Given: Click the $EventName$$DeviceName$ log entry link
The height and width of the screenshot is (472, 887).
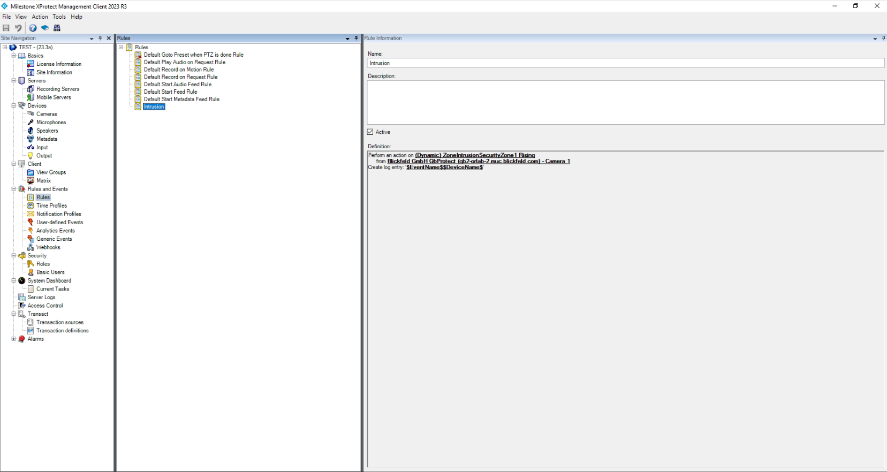Looking at the screenshot, I should [444, 168].
